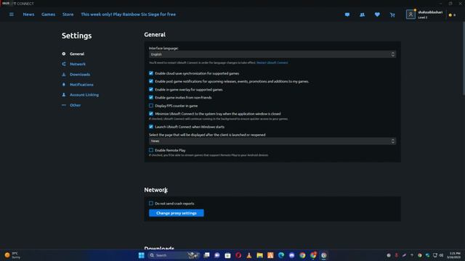
Task: Open the News tab
Action: point(28,14)
